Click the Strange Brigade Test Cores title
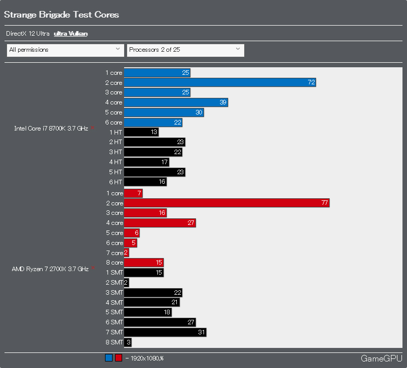Screen dimensions: 407x368 click(x=61, y=15)
